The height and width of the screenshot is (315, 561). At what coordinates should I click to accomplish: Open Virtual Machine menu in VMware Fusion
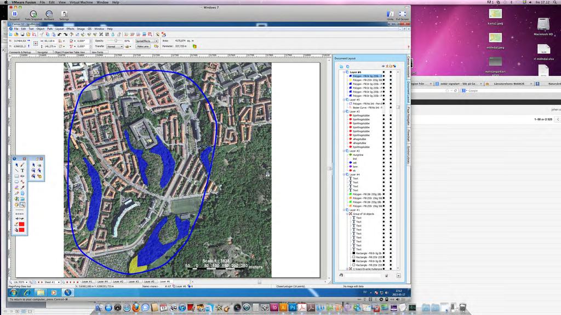point(81,2)
